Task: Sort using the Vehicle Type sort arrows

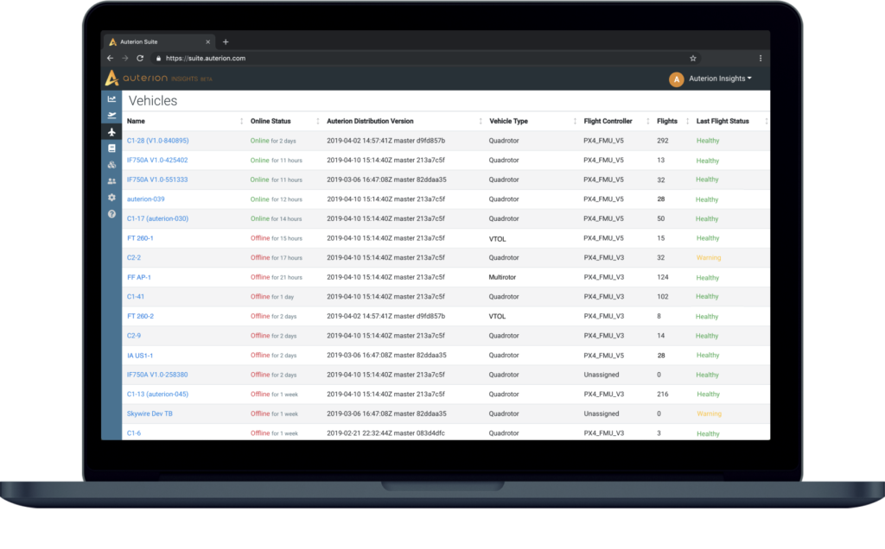Action: (575, 121)
